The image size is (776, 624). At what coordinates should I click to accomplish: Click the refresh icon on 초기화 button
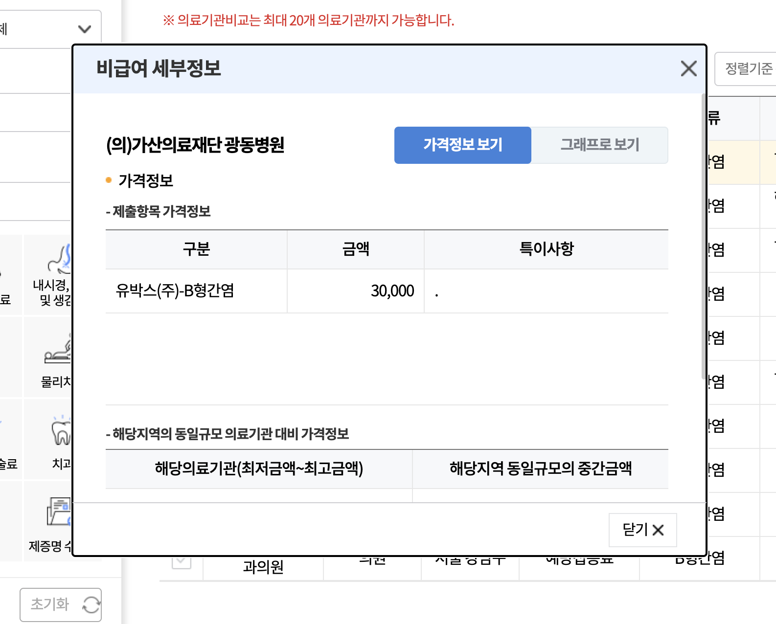[x=91, y=605]
